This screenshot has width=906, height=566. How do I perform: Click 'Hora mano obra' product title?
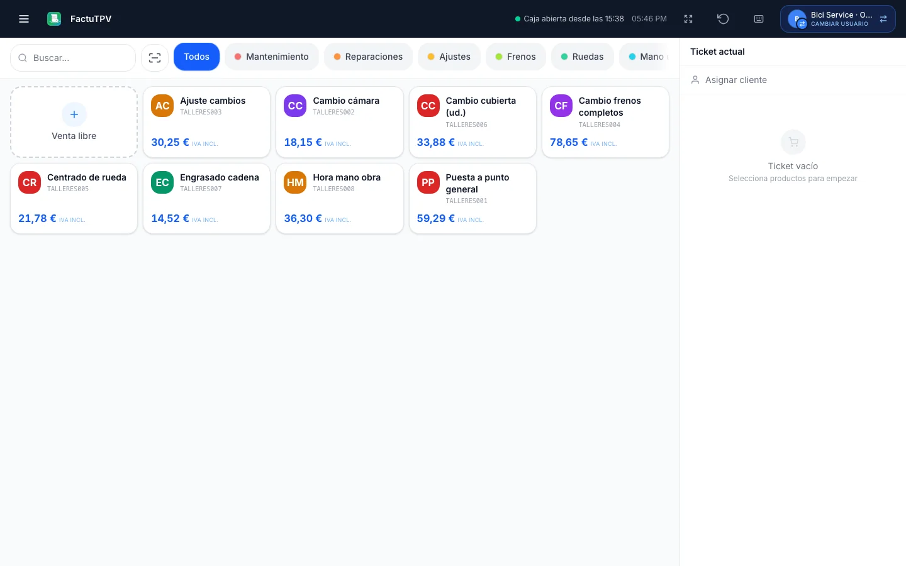[347, 177]
